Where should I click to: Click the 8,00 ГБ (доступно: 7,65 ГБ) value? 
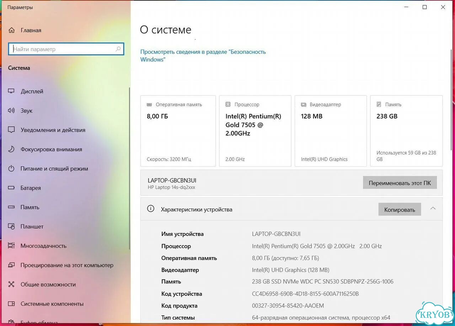tap(285, 258)
